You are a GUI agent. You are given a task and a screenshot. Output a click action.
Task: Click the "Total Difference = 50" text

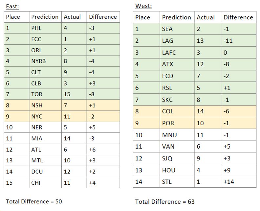(x=34, y=201)
